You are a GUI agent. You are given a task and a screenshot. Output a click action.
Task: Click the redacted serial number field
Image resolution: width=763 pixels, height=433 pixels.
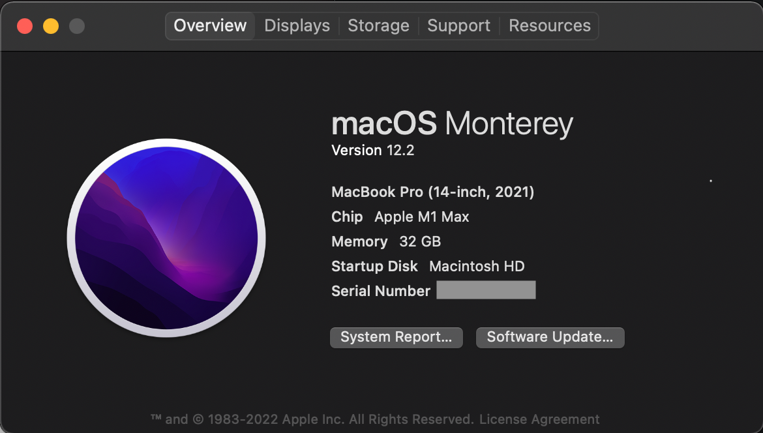[x=486, y=290]
